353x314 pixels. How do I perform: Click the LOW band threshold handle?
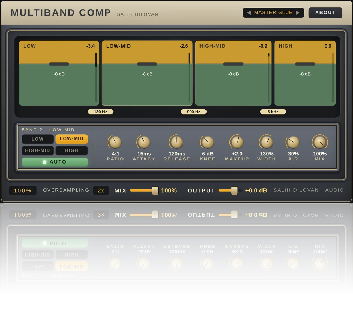tap(59, 64)
